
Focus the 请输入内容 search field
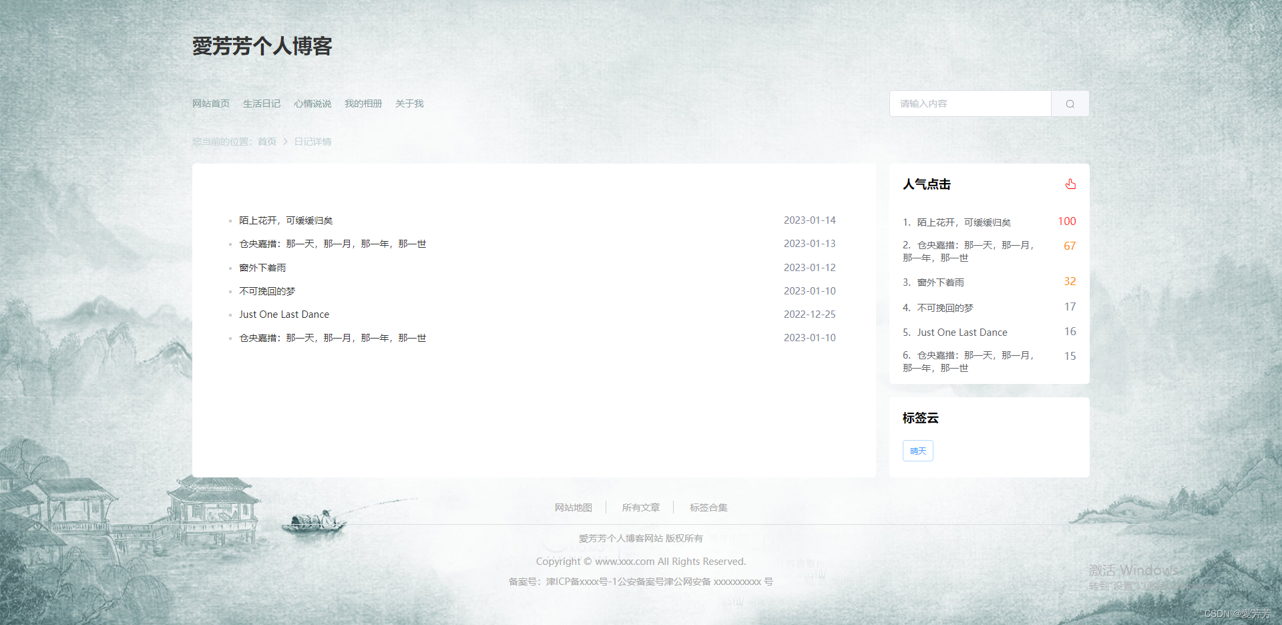pos(970,103)
